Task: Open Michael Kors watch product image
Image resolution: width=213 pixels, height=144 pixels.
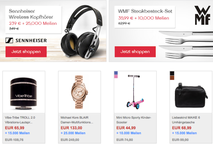Action: pyautogui.click(x=80, y=92)
